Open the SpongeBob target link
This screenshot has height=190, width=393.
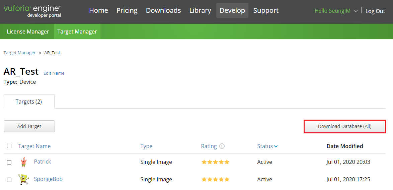48,179
